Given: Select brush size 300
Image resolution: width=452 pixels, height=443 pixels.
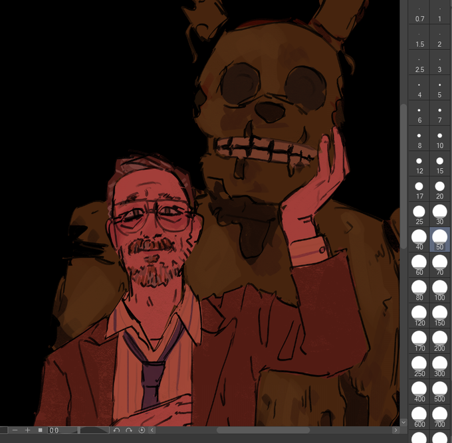Looking at the screenshot, I should (x=439, y=367).
